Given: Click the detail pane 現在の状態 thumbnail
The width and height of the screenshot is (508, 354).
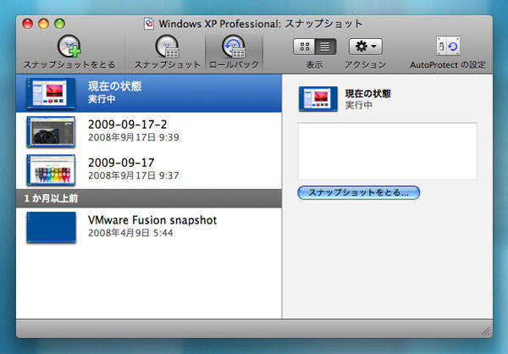Looking at the screenshot, I should 317,98.
